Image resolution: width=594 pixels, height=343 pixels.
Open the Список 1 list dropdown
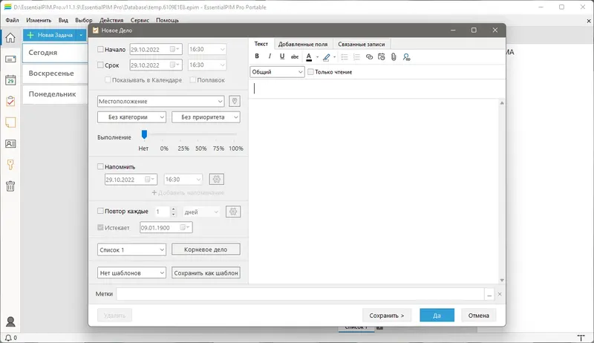[x=131, y=249]
